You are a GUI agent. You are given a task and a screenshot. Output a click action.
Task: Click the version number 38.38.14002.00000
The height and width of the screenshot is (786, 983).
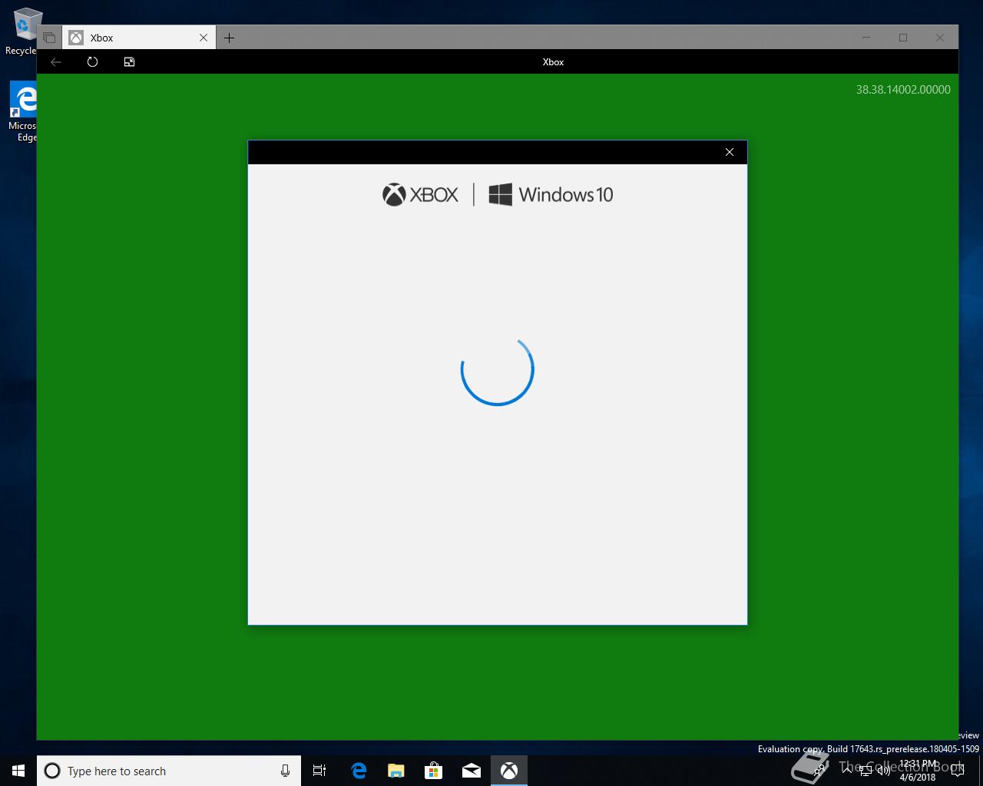tap(903, 90)
